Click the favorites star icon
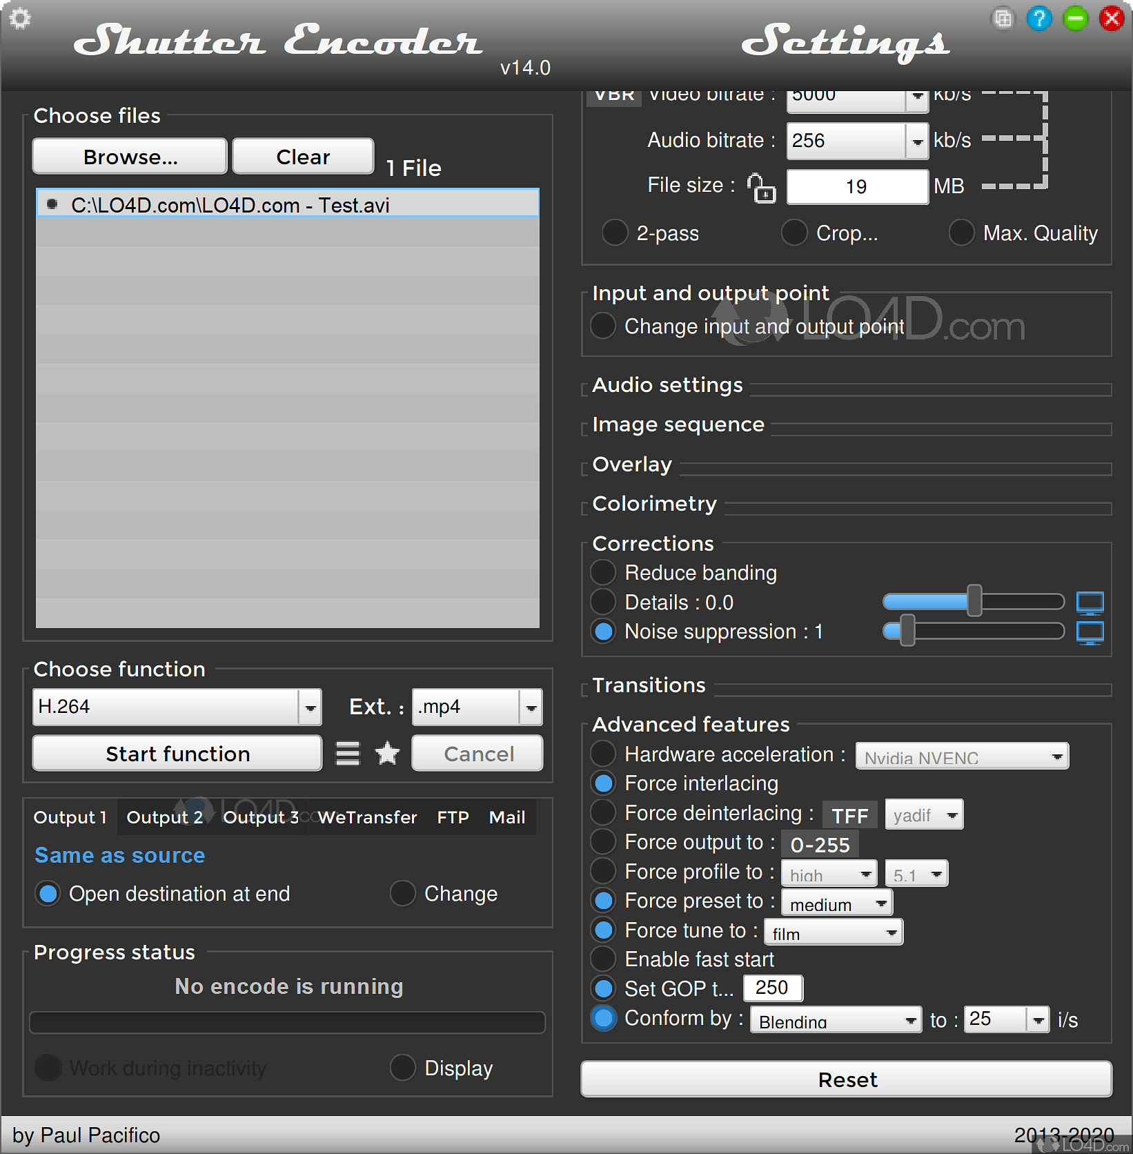Screen dimensions: 1133x1154 [387, 753]
